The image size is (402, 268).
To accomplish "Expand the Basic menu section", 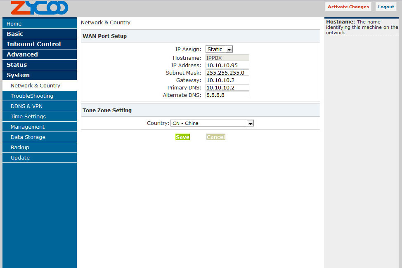I will (x=39, y=34).
